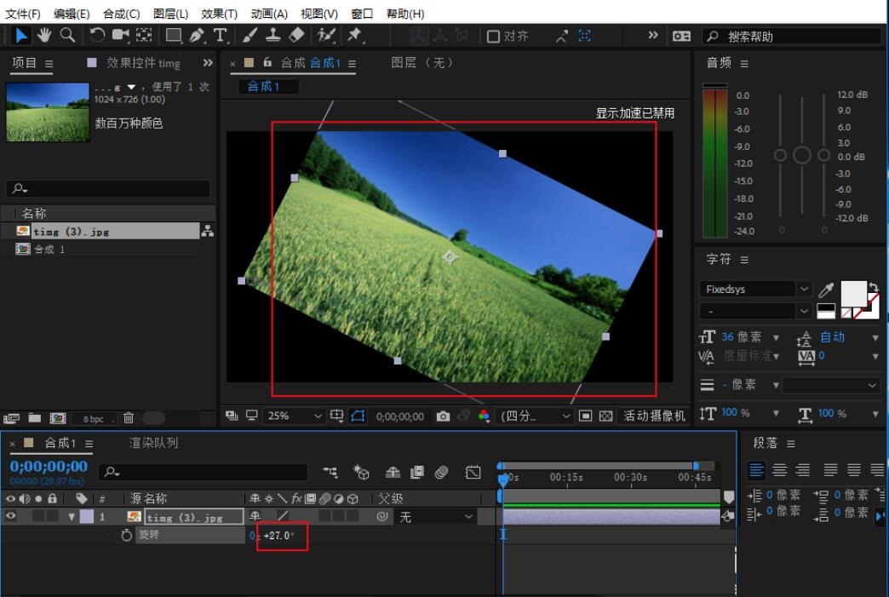
Task: Open the 效果(T) menu
Action: point(219,14)
